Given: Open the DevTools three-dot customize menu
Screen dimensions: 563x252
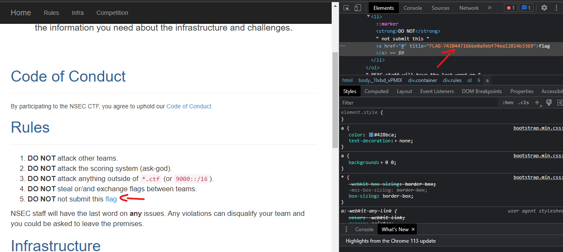Looking at the screenshot, I should (556, 8).
